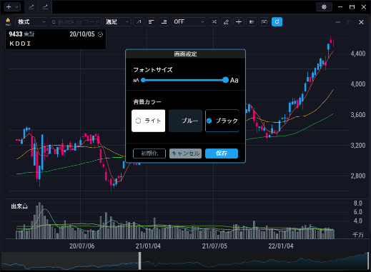Click the 千万 volume unit label
371x272 pixels.
pyautogui.click(x=358, y=235)
